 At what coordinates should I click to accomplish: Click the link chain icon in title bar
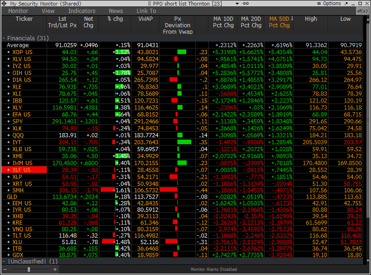pos(245,3)
